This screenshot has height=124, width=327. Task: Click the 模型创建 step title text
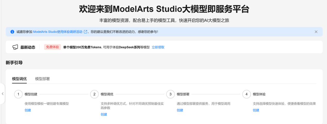(31, 94)
